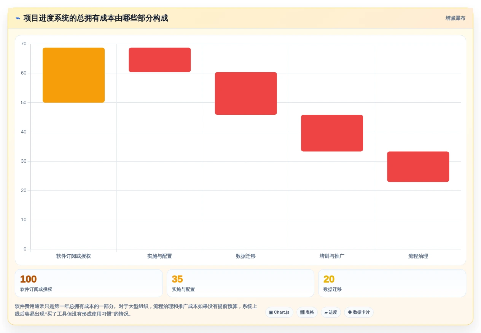Click the 进度 tag chip

(x=331, y=312)
